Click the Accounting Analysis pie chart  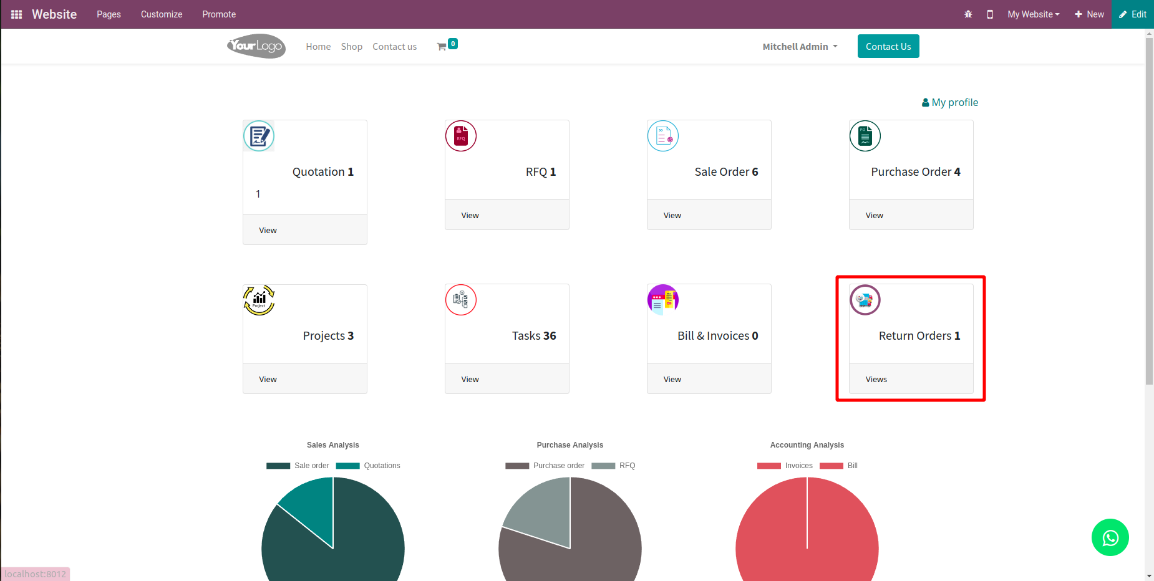click(807, 529)
